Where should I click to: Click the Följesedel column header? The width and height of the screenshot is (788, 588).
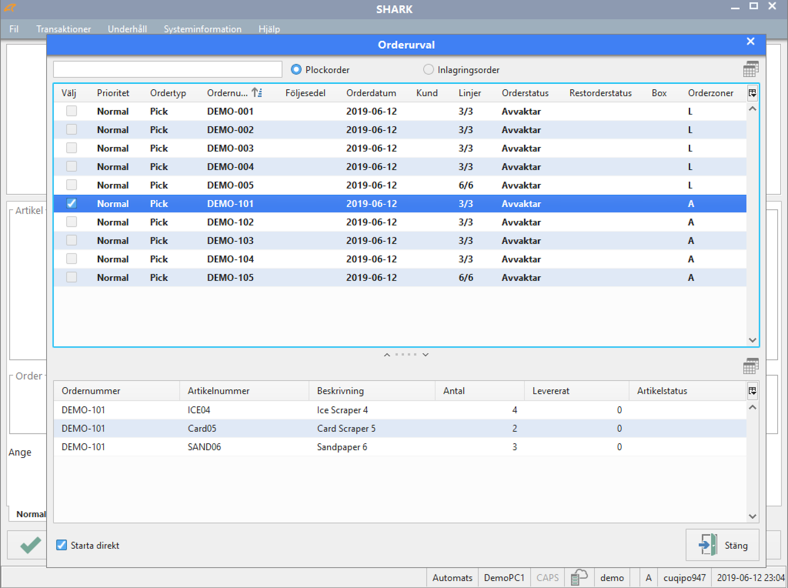point(305,93)
